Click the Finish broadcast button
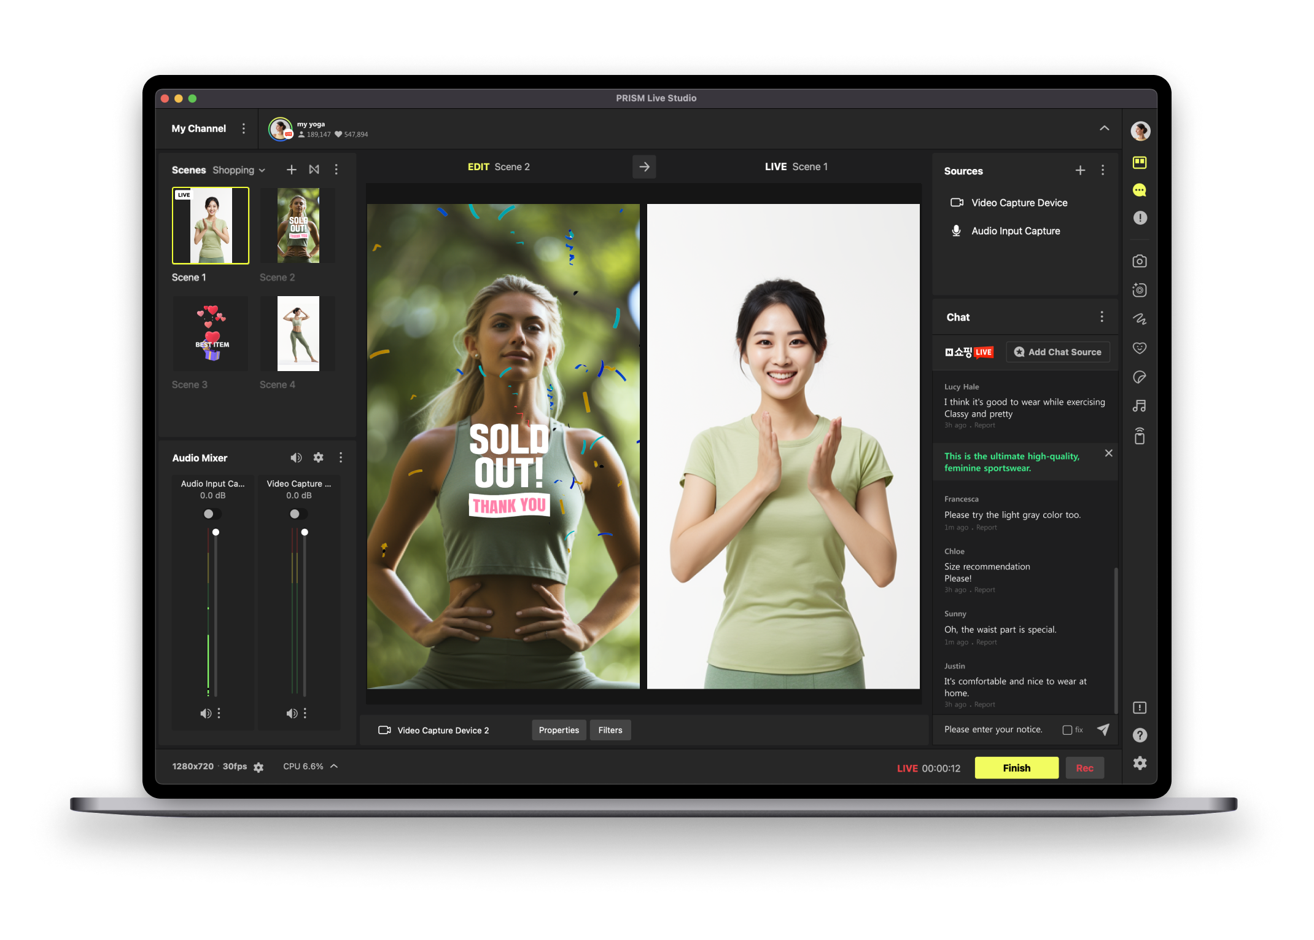Screen dimensions: 1314x940 [x=1016, y=768]
